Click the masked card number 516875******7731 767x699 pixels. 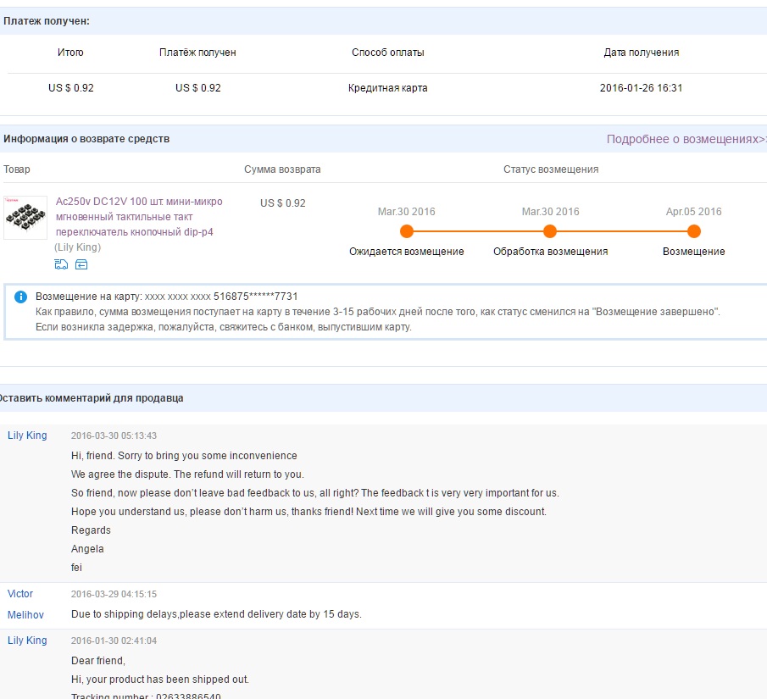(x=255, y=297)
